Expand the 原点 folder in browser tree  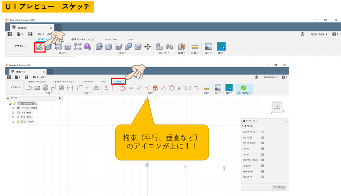pyautogui.click(x=13, y=117)
